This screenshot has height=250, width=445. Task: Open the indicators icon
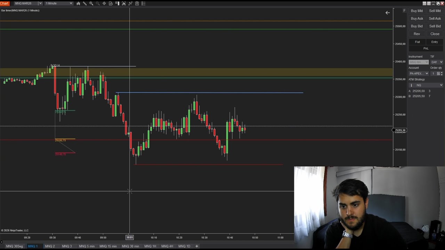(130, 3)
